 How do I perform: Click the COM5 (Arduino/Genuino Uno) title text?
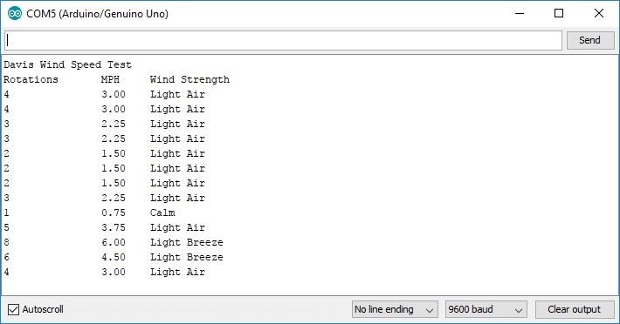pos(97,14)
